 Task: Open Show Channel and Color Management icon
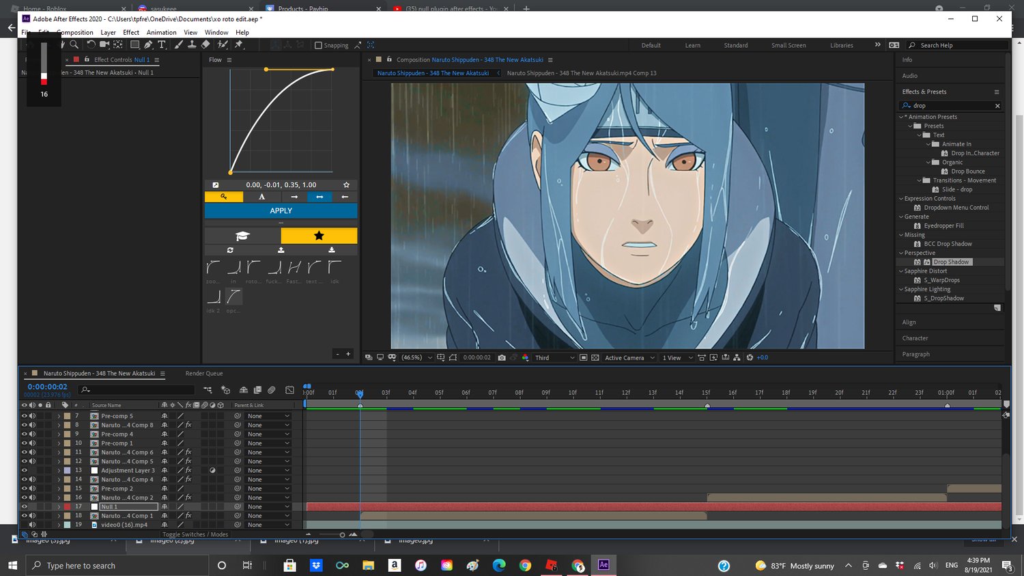[525, 357]
